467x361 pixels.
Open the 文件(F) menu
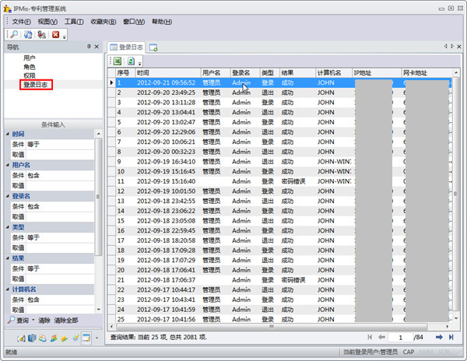click(21, 22)
